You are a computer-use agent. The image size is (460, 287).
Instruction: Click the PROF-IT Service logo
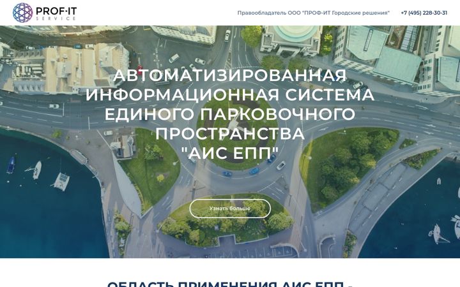click(x=45, y=13)
